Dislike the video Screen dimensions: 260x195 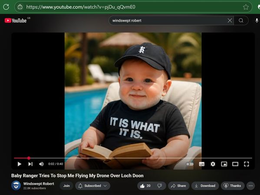coord(160,186)
